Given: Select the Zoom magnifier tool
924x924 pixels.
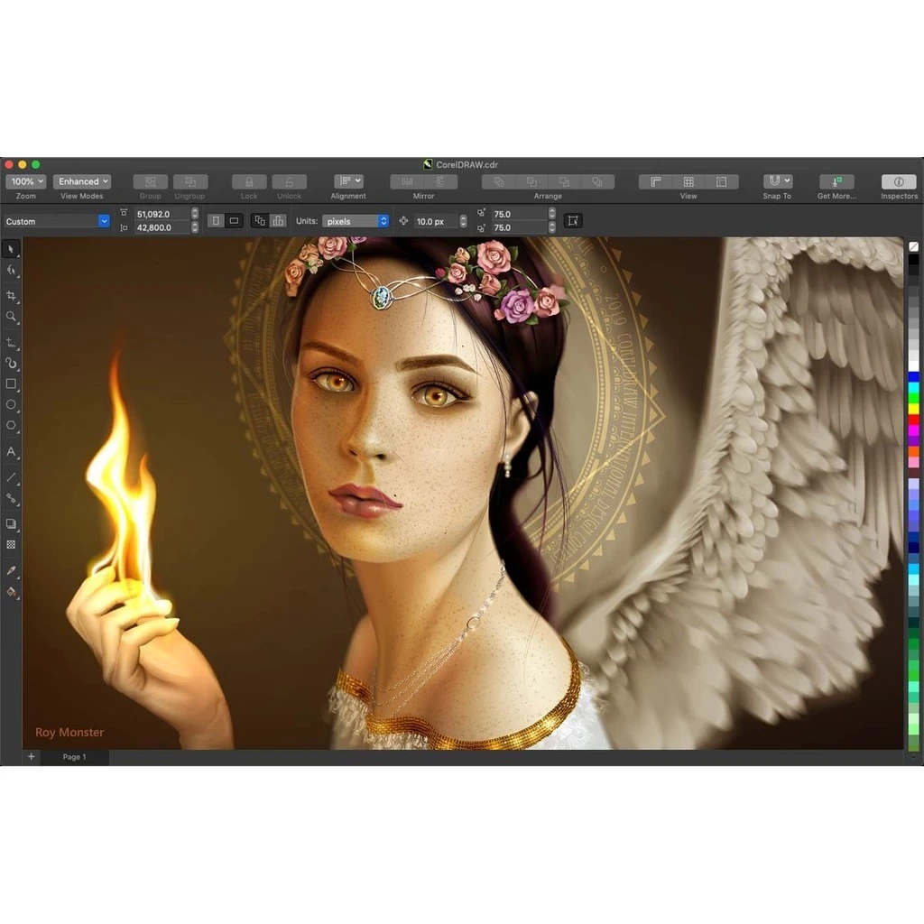Looking at the screenshot, I should 11,317.
